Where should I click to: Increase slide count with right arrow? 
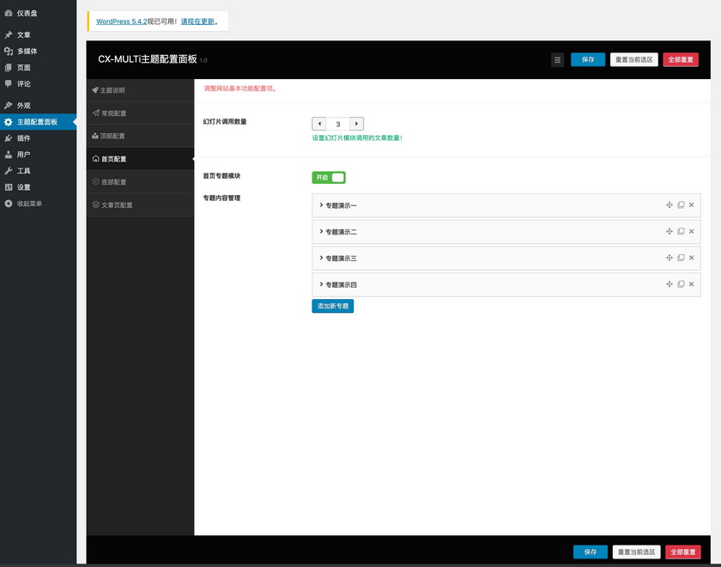click(356, 124)
